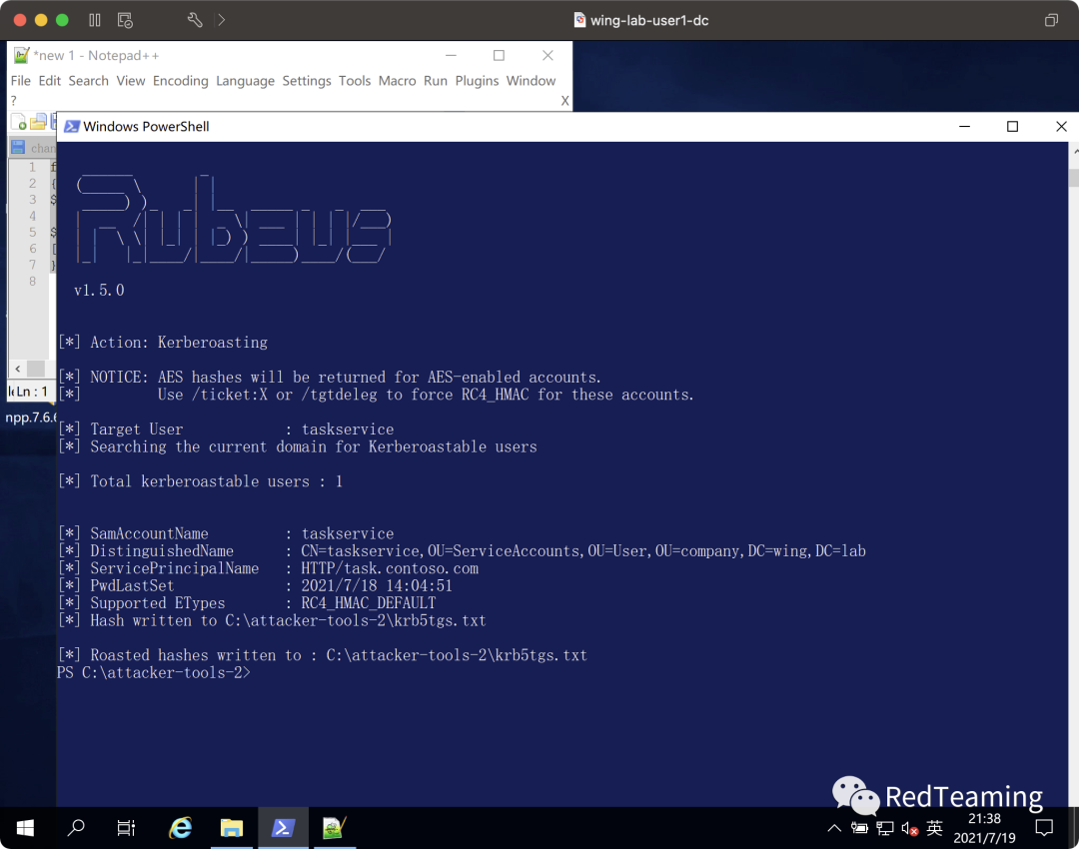Viewport: 1079px width, 849px height.
Task: Close the Windows PowerShell window
Action: (x=1061, y=127)
